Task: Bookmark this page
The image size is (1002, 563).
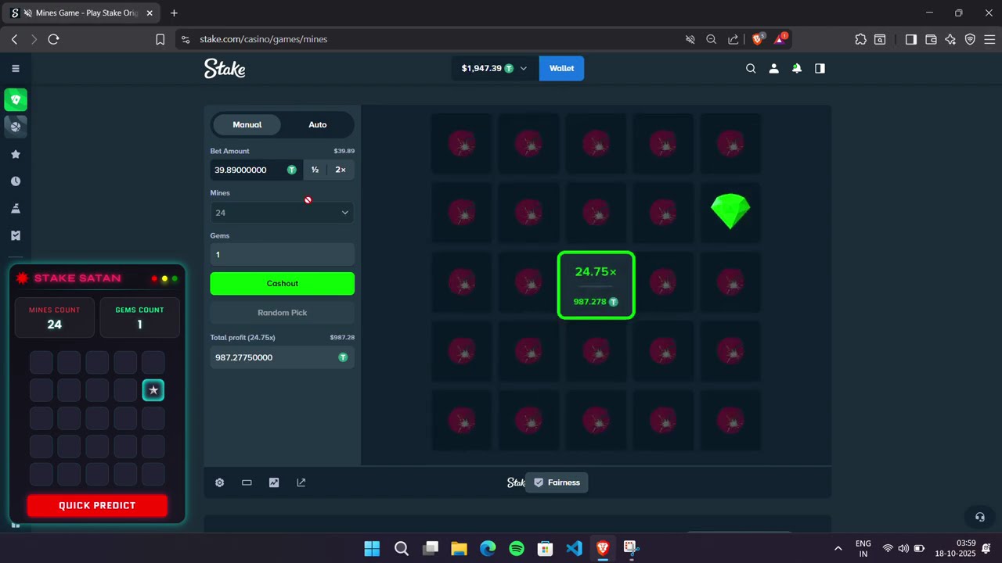Action: (160, 39)
